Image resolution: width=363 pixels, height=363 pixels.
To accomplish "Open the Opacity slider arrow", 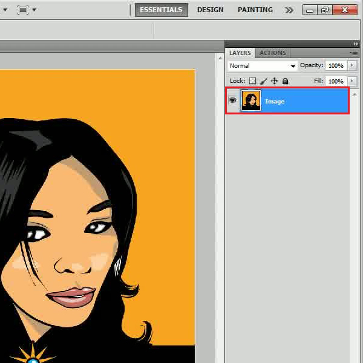I will 352,65.
